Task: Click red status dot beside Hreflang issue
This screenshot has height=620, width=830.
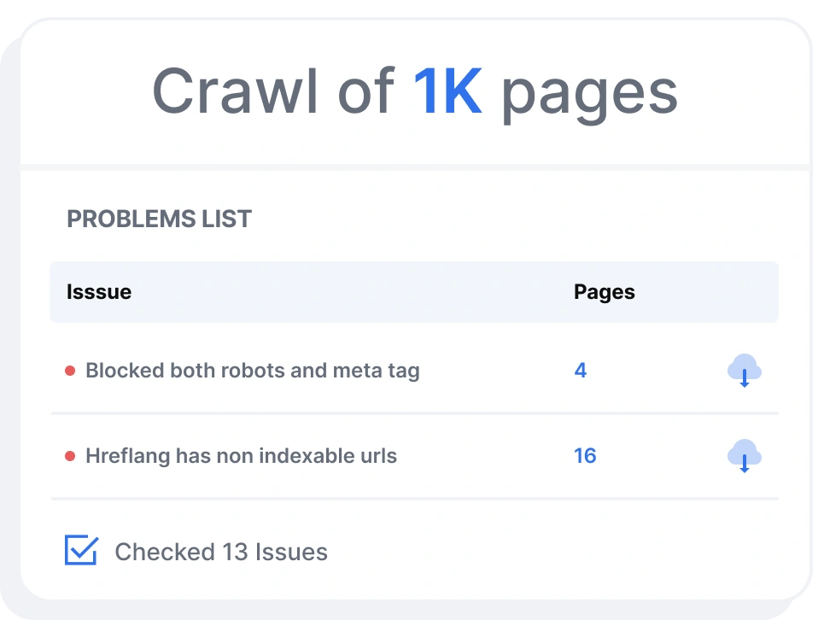Action: pos(71,456)
